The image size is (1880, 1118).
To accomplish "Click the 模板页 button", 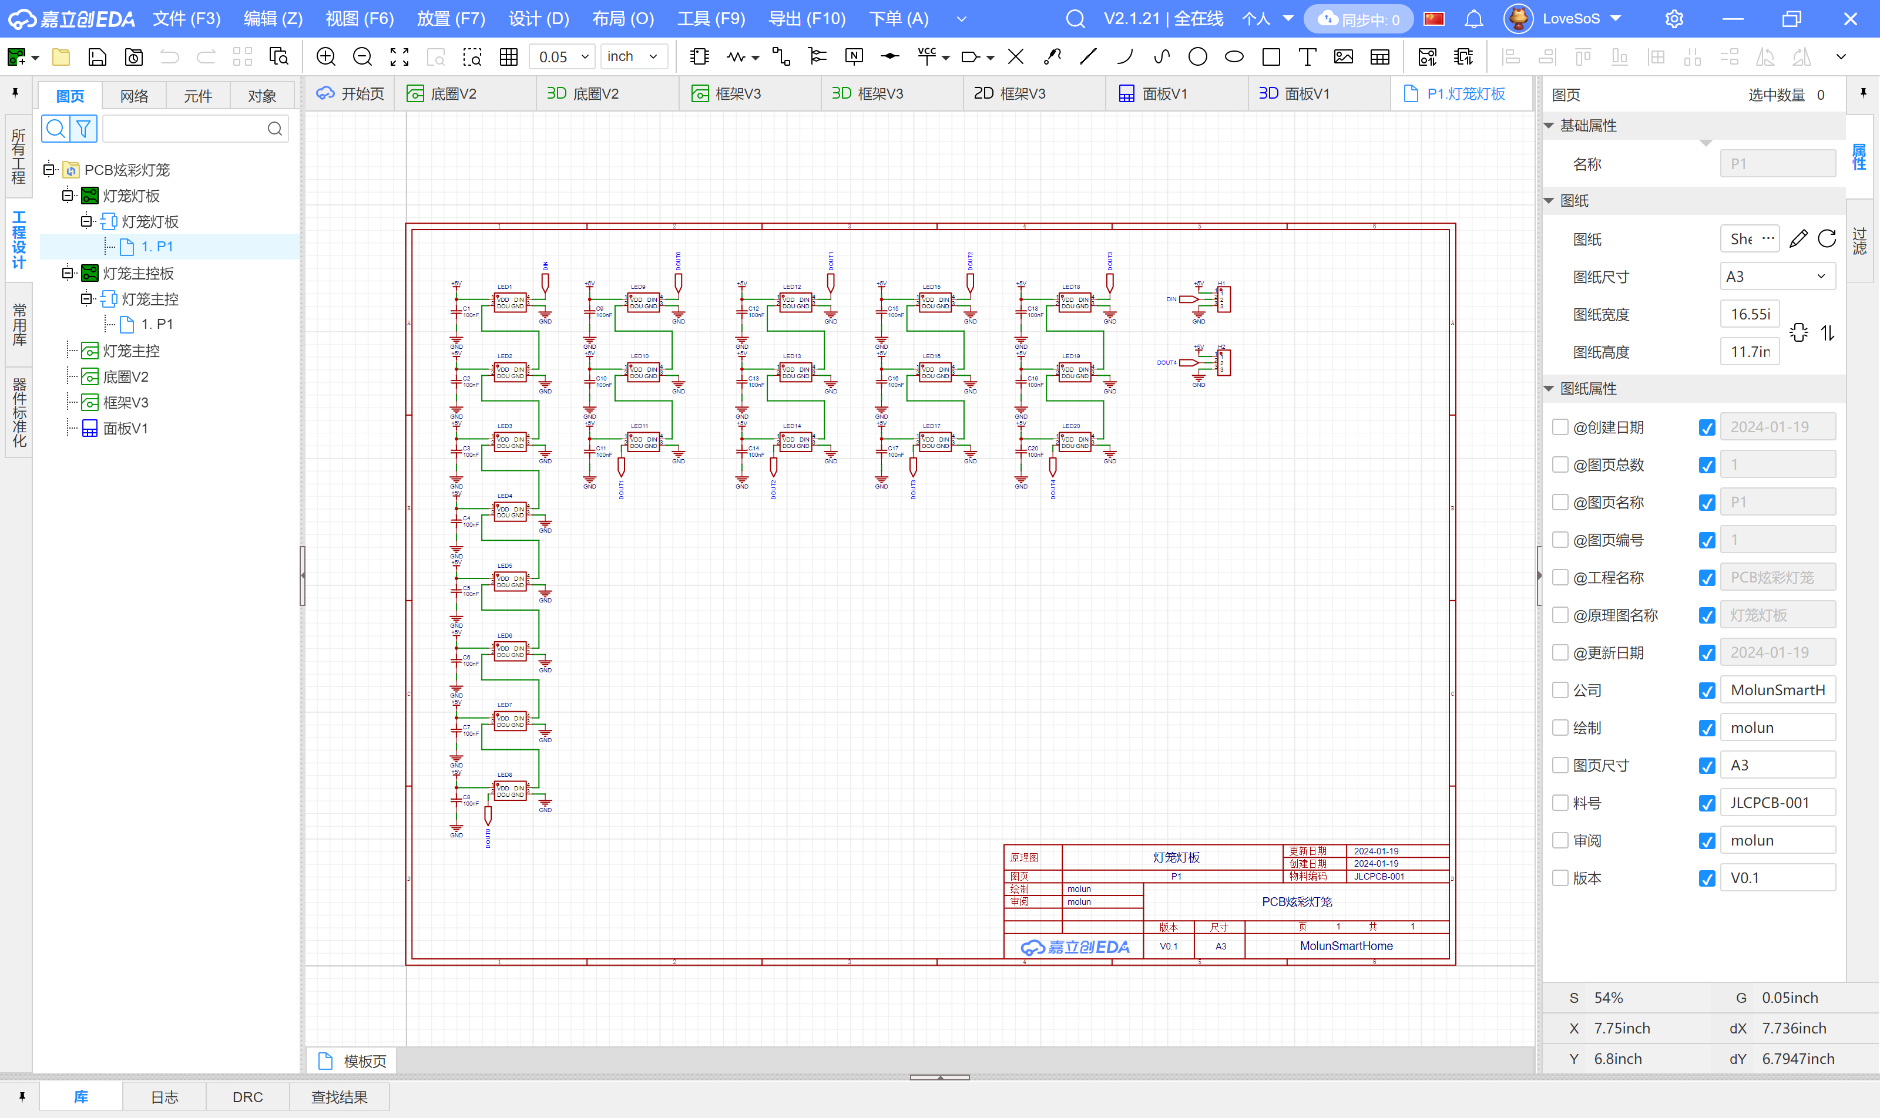I will tap(352, 1060).
